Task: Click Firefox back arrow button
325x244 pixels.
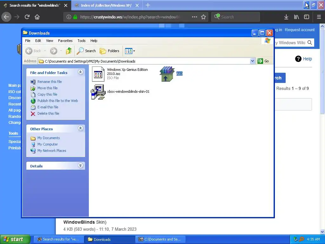Action: tap(6, 17)
